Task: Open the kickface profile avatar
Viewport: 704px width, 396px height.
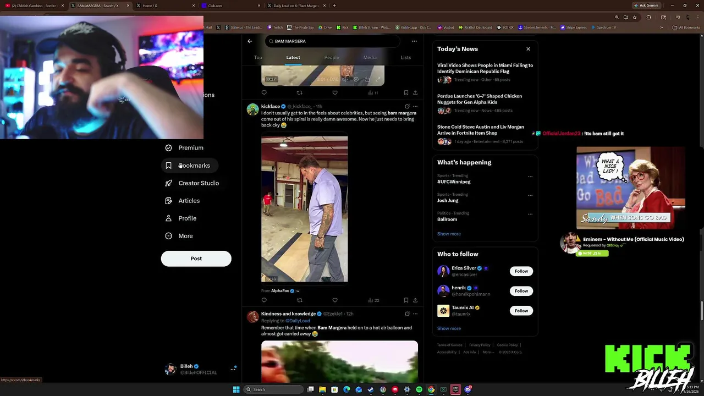Action: point(252,109)
